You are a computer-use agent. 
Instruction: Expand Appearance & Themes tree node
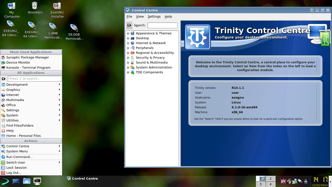128,33
